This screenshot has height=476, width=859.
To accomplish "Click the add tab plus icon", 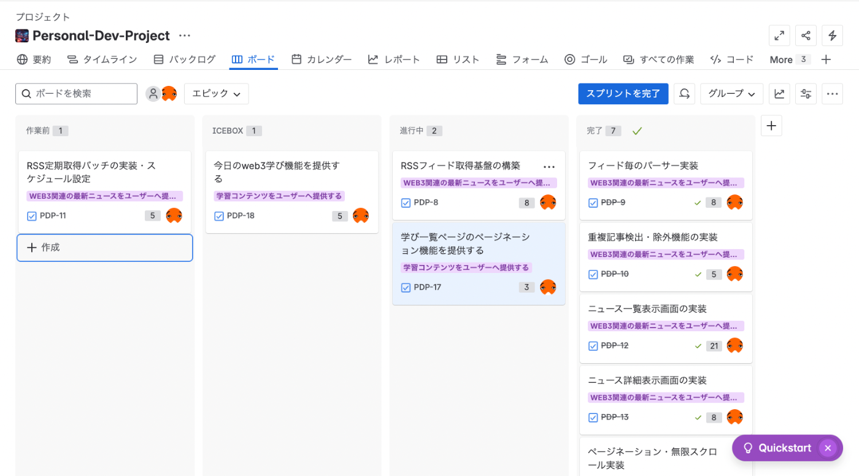I will [x=826, y=60].
